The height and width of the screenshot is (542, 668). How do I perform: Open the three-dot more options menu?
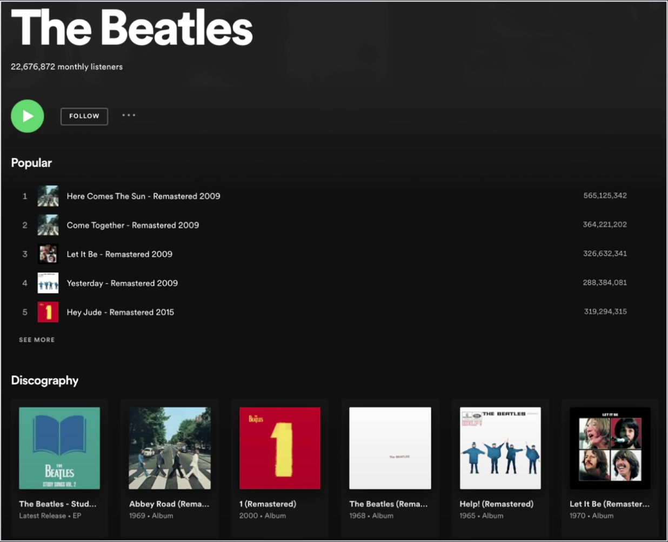point(129,116)
